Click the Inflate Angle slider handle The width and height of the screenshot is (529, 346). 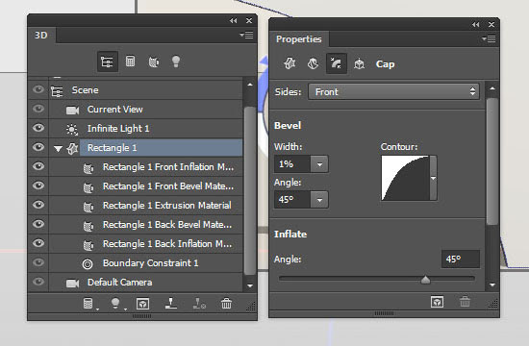click(425, 280)
